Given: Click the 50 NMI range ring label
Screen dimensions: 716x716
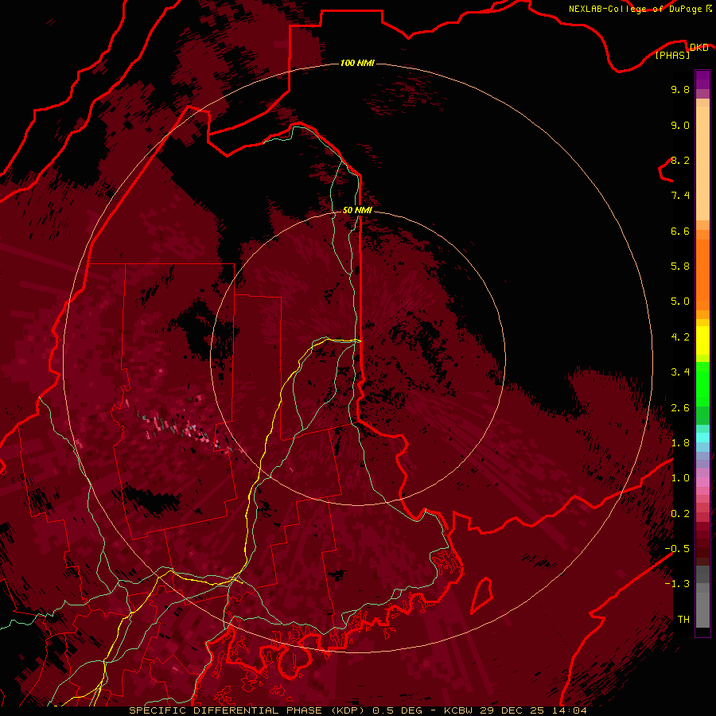Looking at the screenshot, I should [x=357, y=210].
